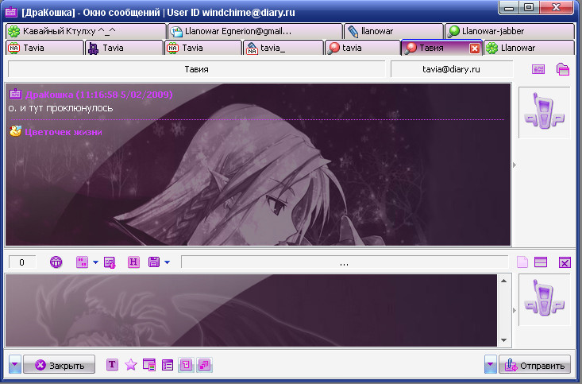Switch to lowercase tavia red-ball tab
582x384 pixels.
pyautogui.click(x=363, y=48)
